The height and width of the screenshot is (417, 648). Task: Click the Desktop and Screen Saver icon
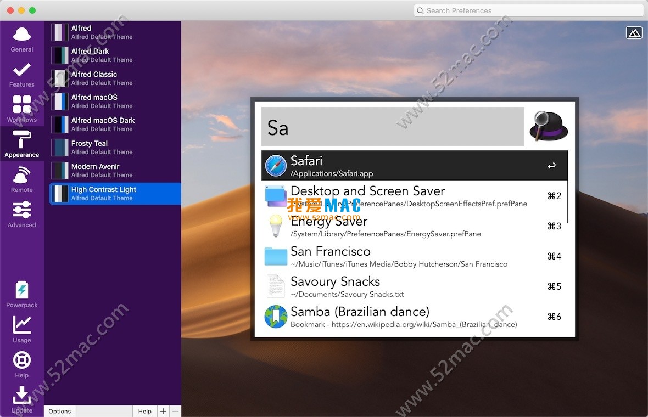pyautogui.click(x=276, y=196)
